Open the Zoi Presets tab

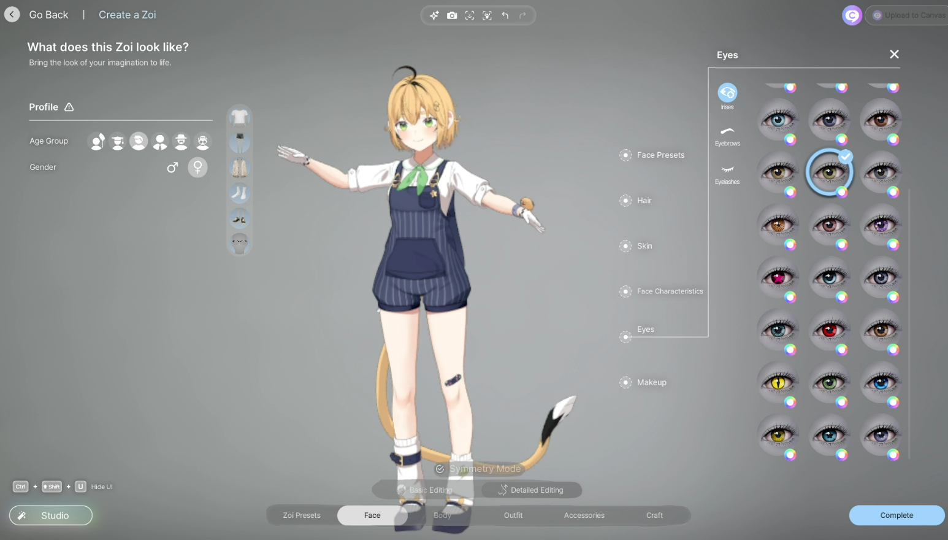pos(302,515)
